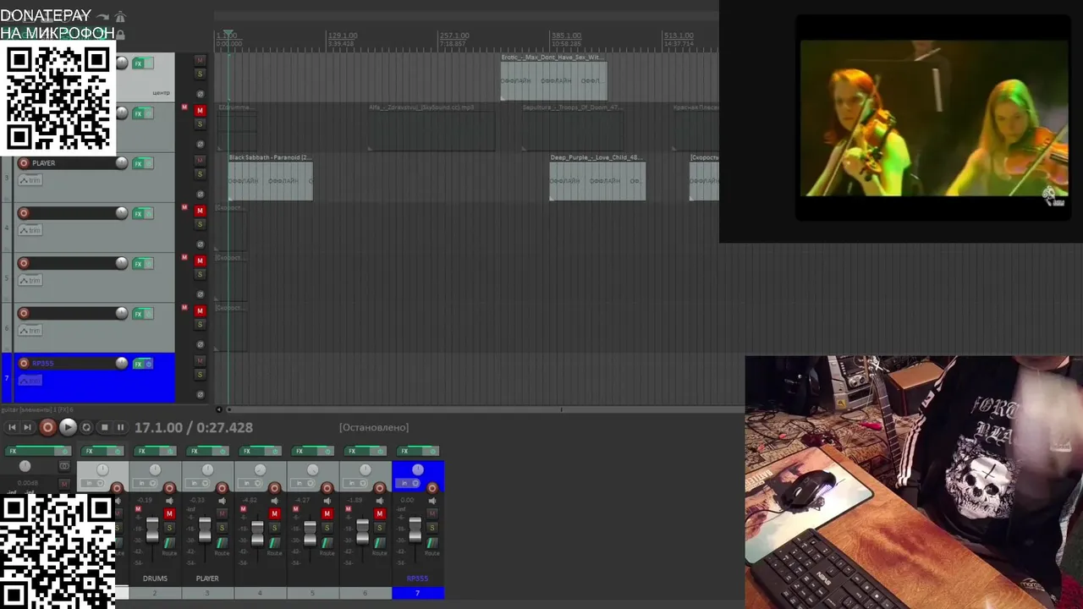Select the Deep_Purple_-_Love_Child media item
Image resolution: width=1083 pixels, height=609 pixels.
coord(597,177)
